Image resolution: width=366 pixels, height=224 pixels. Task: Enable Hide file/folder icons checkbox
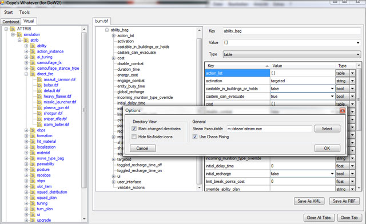click(134, 137)
